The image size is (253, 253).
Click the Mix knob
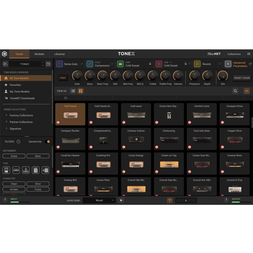[x=223, y=76]
